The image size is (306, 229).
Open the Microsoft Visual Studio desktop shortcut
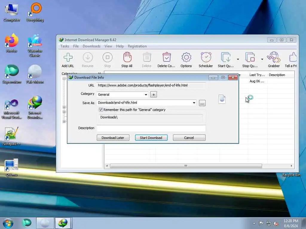coord(12,109)
